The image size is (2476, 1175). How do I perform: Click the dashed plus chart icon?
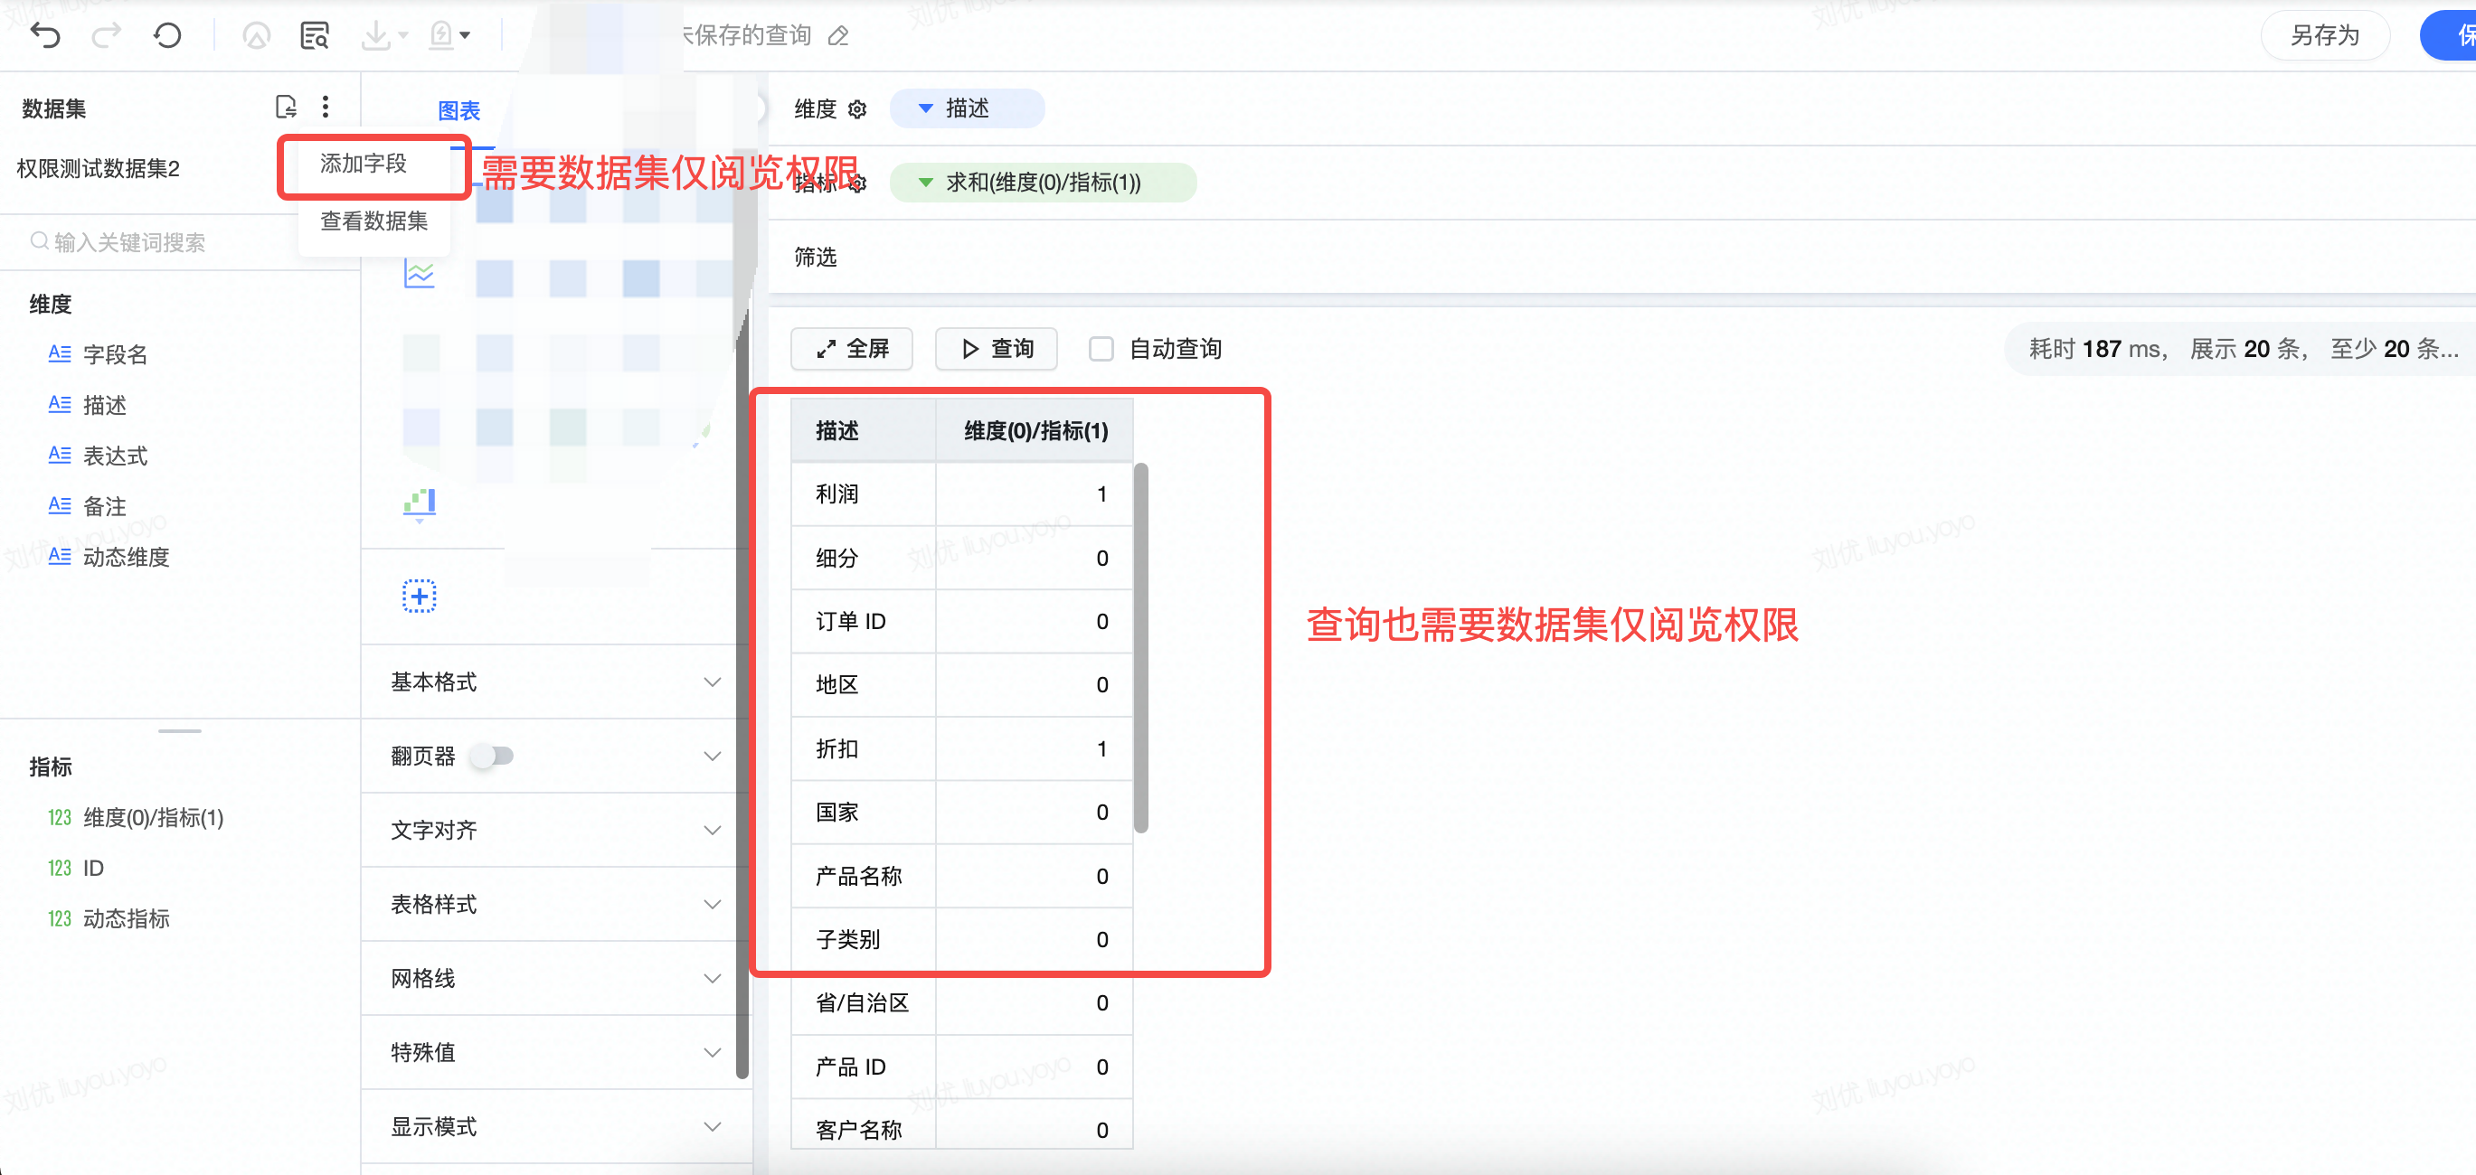pyautogui.click(x=419, y=596)
